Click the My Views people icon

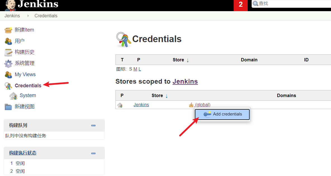(x=8, y=75)
